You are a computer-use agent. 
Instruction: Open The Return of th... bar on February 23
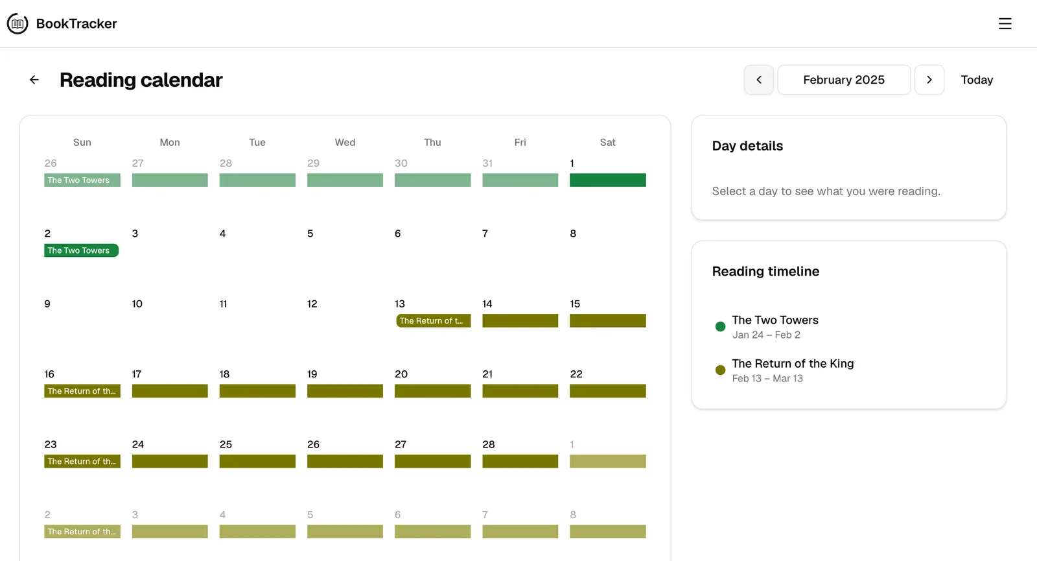coord(82,461)
